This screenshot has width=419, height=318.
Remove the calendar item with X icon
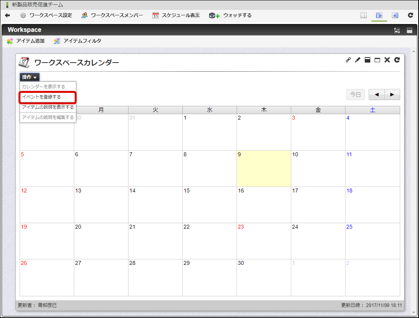pyautogui.click(x=387, y=60)
